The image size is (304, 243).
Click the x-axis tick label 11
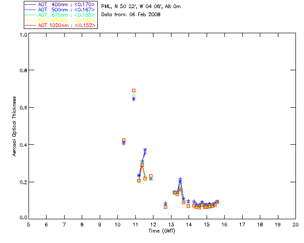[135, 224]
